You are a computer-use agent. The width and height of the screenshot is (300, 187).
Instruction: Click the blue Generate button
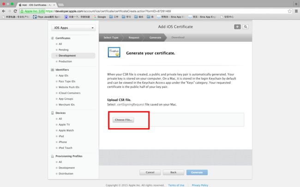tap(197, 172)
